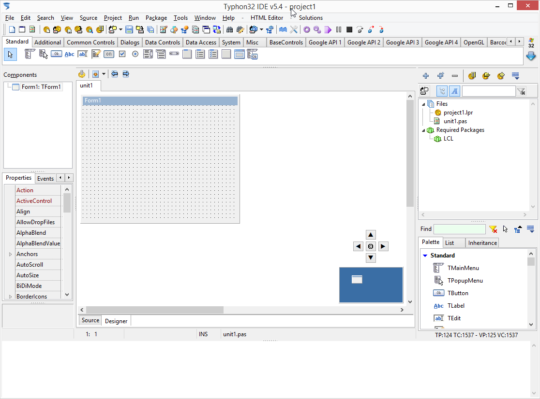The width and height of the screenshot is (540, 399).
Task: Click the Properties list vertical scrollbar thumb
Action: 67,203
